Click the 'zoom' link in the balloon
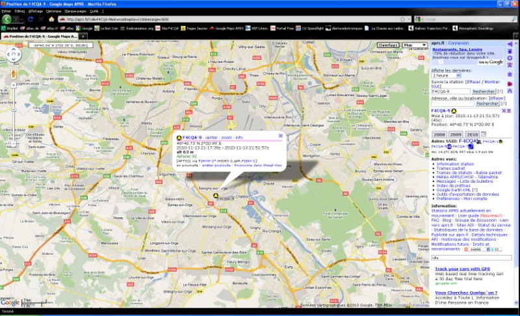 pyautogui.click(x=226, y=137)
